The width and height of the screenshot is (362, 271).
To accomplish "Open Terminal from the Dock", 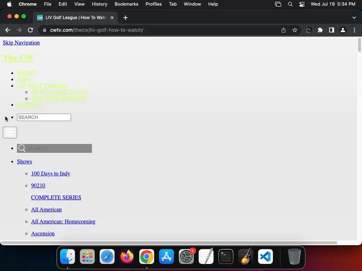I will (226, 257).
